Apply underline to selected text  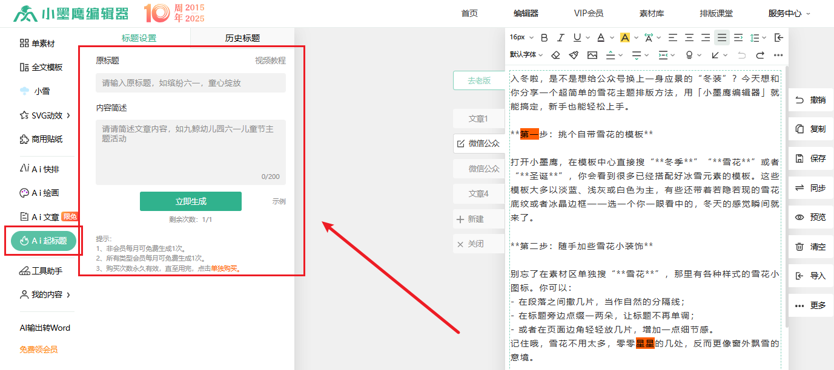coord(577,37)
